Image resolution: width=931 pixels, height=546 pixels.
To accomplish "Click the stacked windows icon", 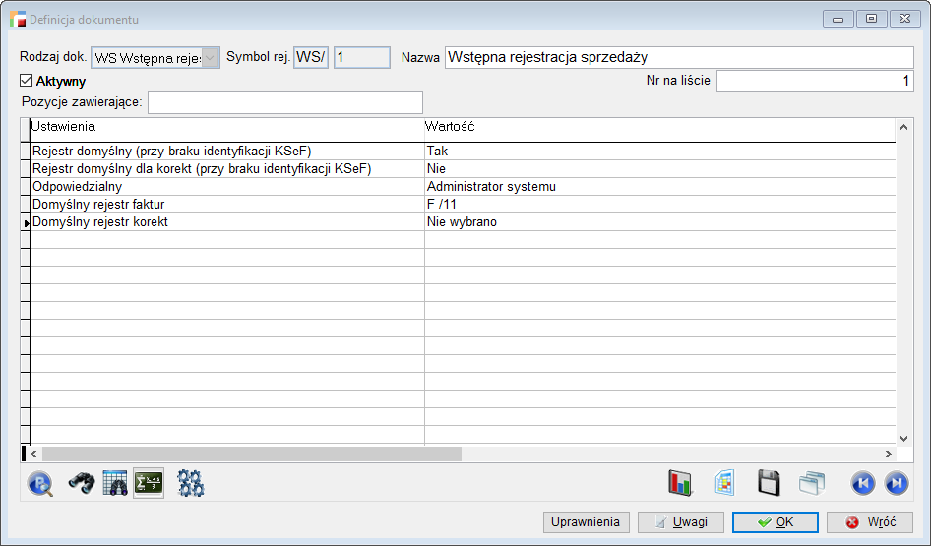I will (811, 483).
